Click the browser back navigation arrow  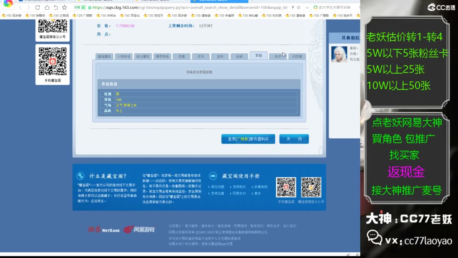coord(21,7)
